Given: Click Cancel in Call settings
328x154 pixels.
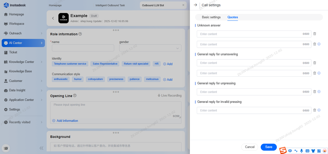Looking at the screenshot, I should [x=250, y=147].
